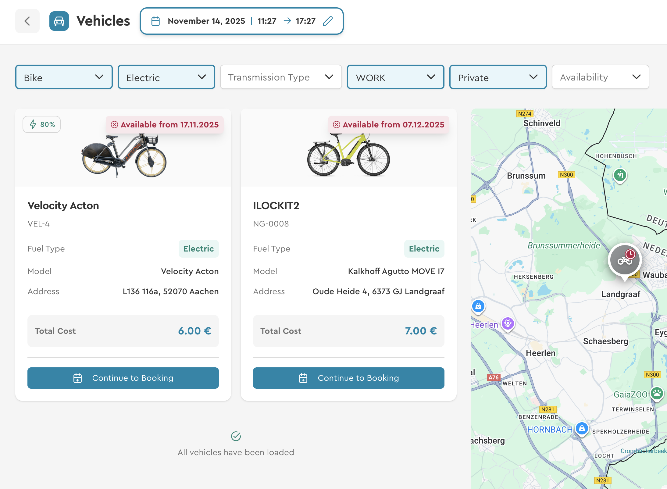This screenshot has height=489, width=667.
Task: Continue to Booking for Velocity Acton
Action: [123, 378]
